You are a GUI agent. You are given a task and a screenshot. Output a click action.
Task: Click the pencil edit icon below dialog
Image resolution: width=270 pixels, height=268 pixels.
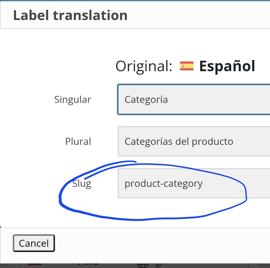coord(159,265)
